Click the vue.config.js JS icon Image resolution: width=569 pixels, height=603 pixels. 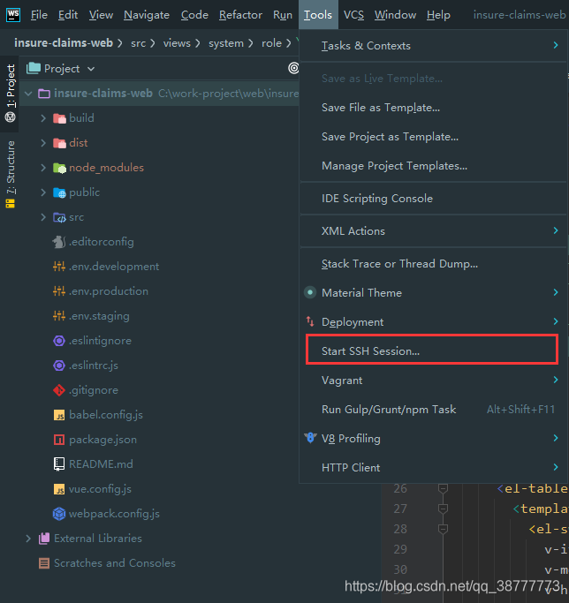(59, 489)
